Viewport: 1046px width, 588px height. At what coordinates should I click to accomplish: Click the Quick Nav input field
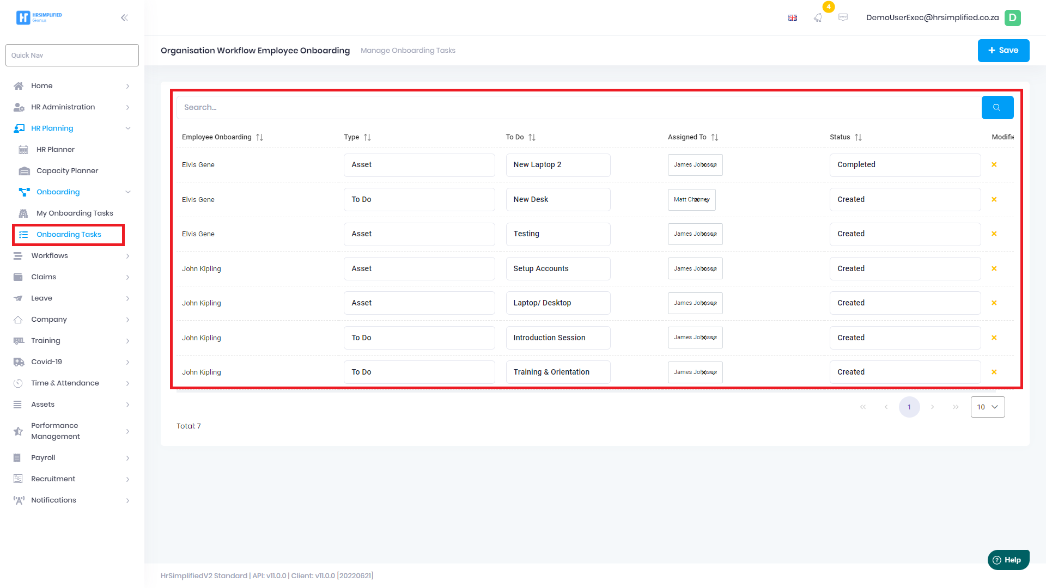(x=72, y=55)
